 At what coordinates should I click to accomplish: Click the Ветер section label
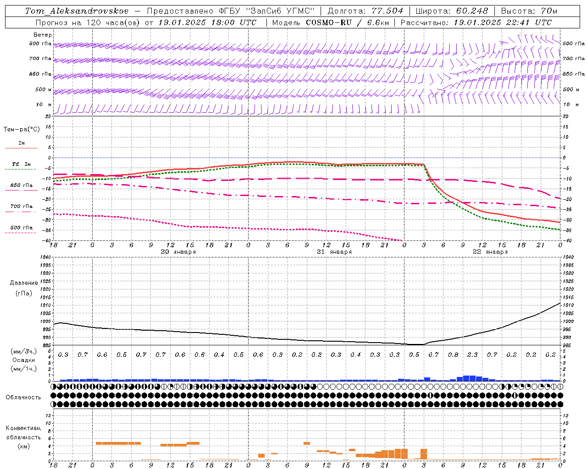(43, 35)
